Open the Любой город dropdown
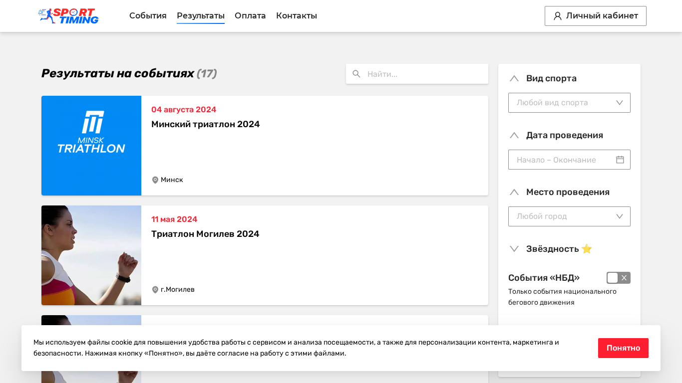Screen dimensions: 682x383 click(x=569, y=216)
